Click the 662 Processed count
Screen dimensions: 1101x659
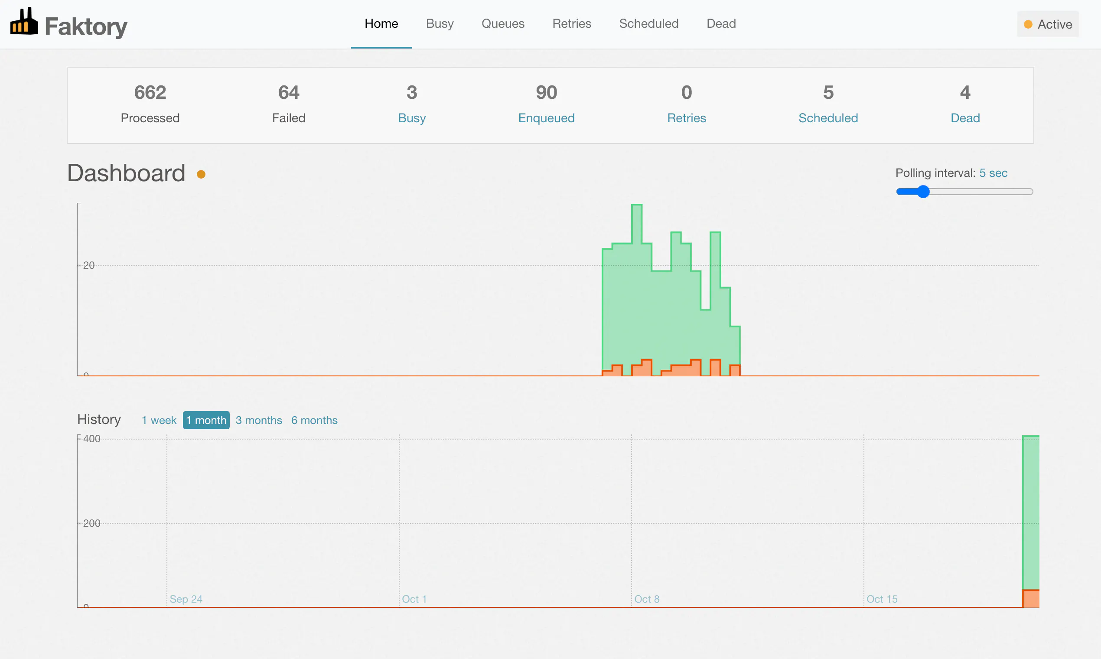click(x=150, y=92)
